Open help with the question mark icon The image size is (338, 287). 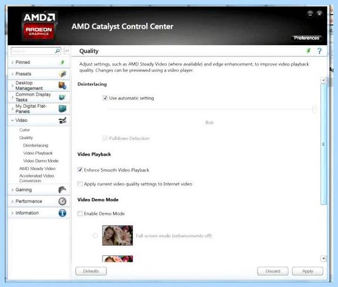(x=319, y=51)
